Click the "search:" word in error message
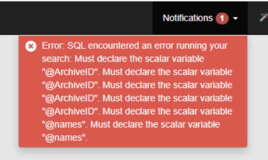 (x=57, y=59)
